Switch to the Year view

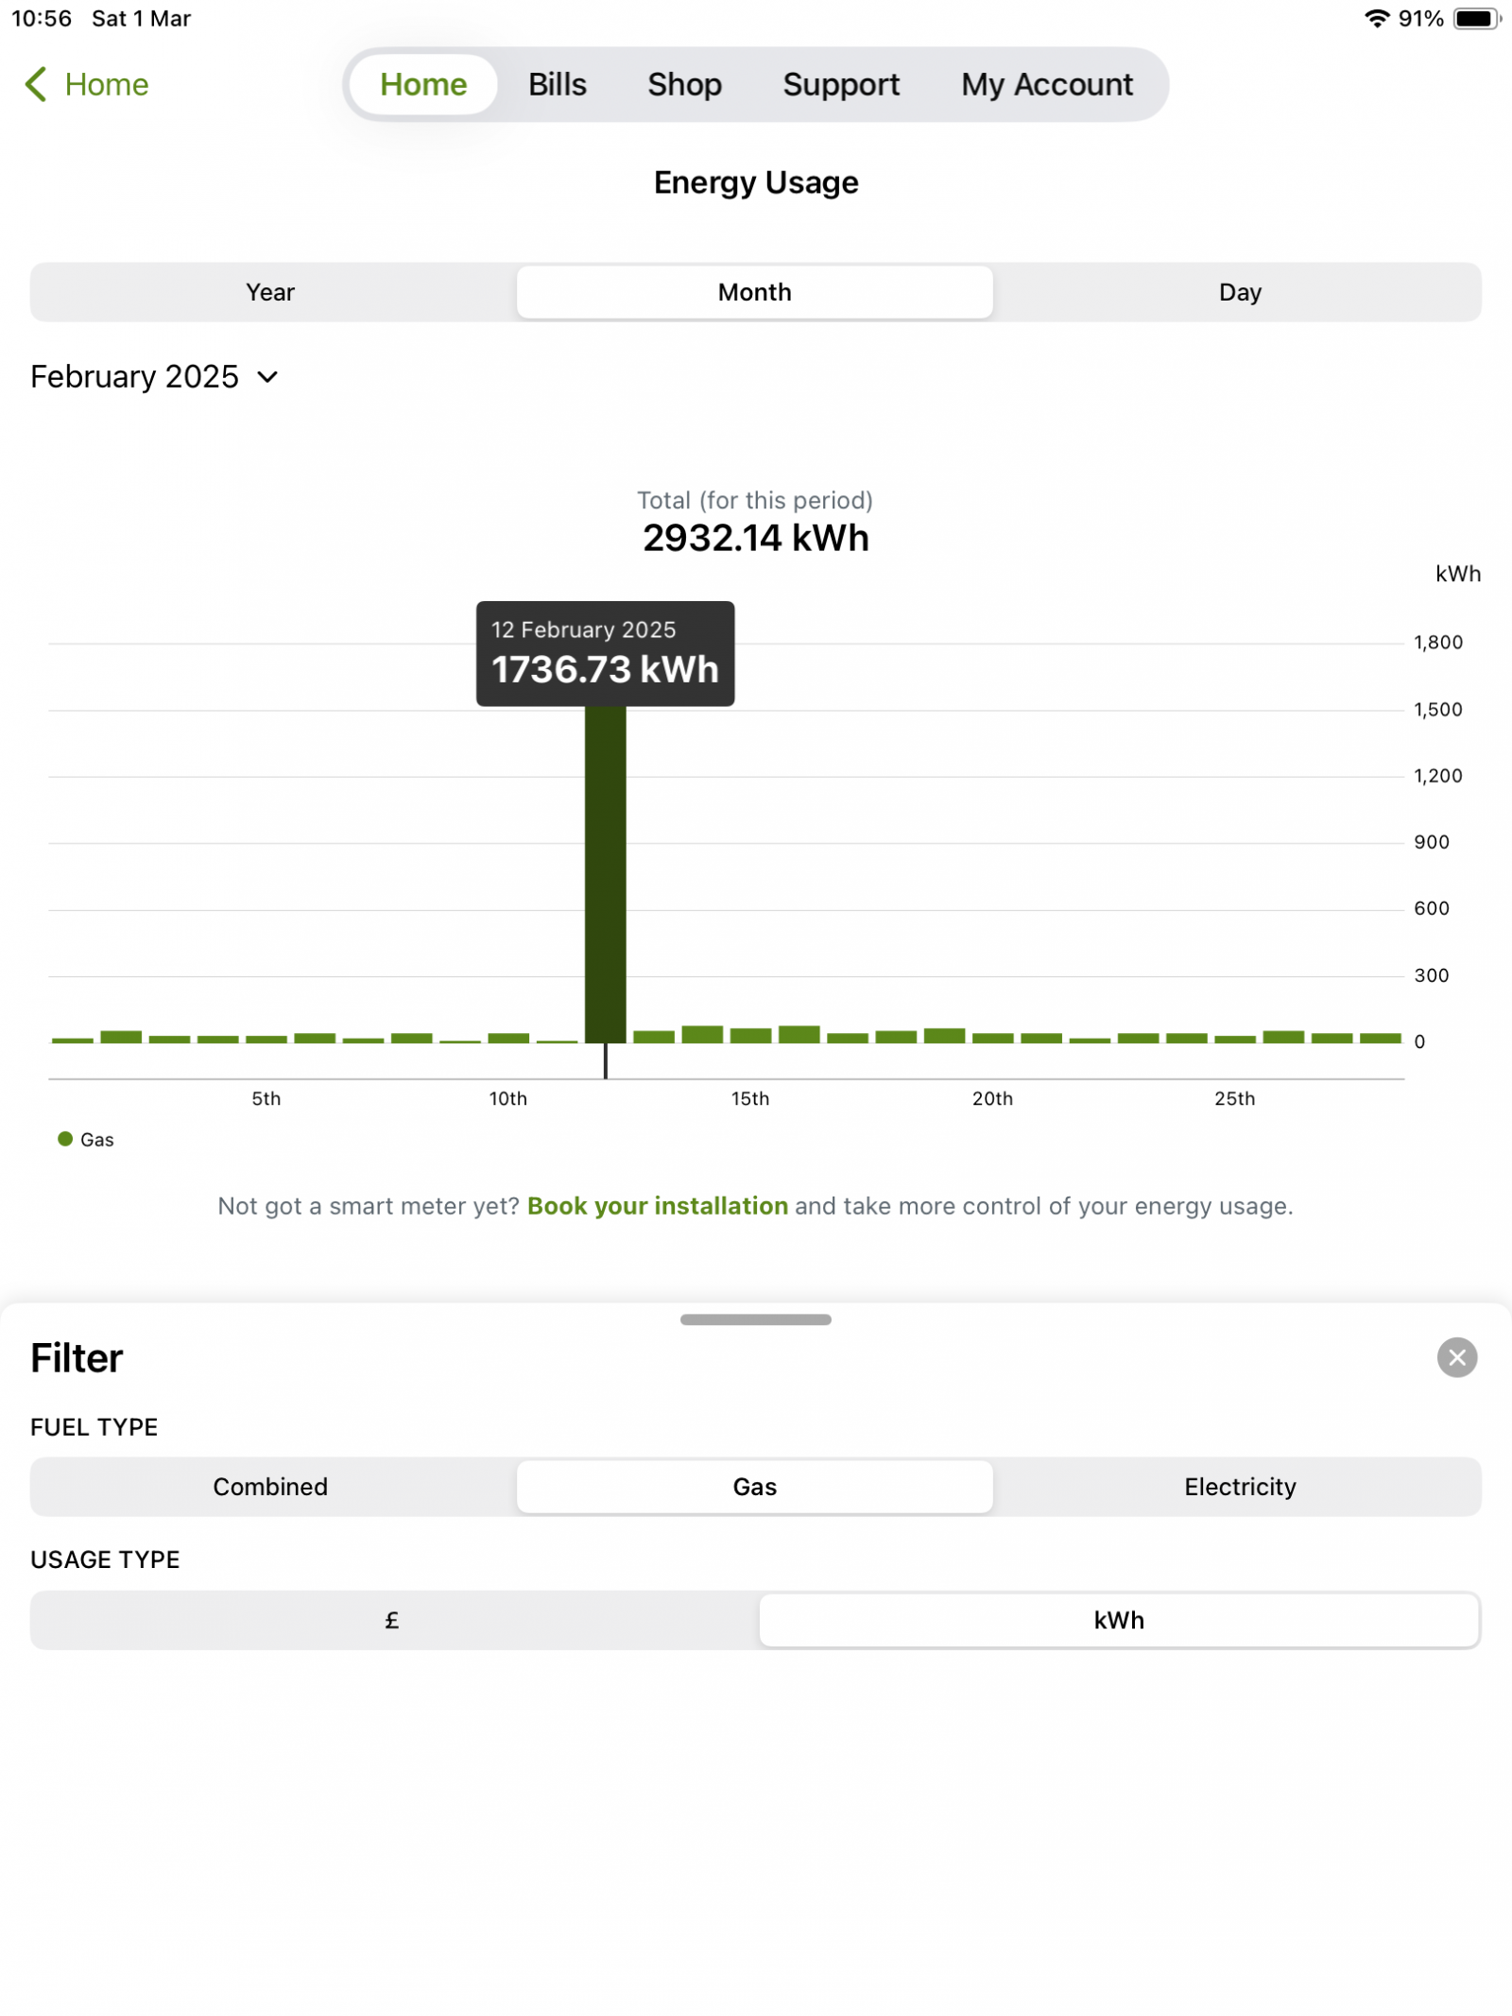[x=271, y=292]
